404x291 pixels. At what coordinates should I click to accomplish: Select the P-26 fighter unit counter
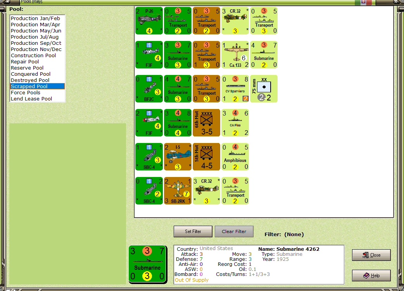[149, 21]
